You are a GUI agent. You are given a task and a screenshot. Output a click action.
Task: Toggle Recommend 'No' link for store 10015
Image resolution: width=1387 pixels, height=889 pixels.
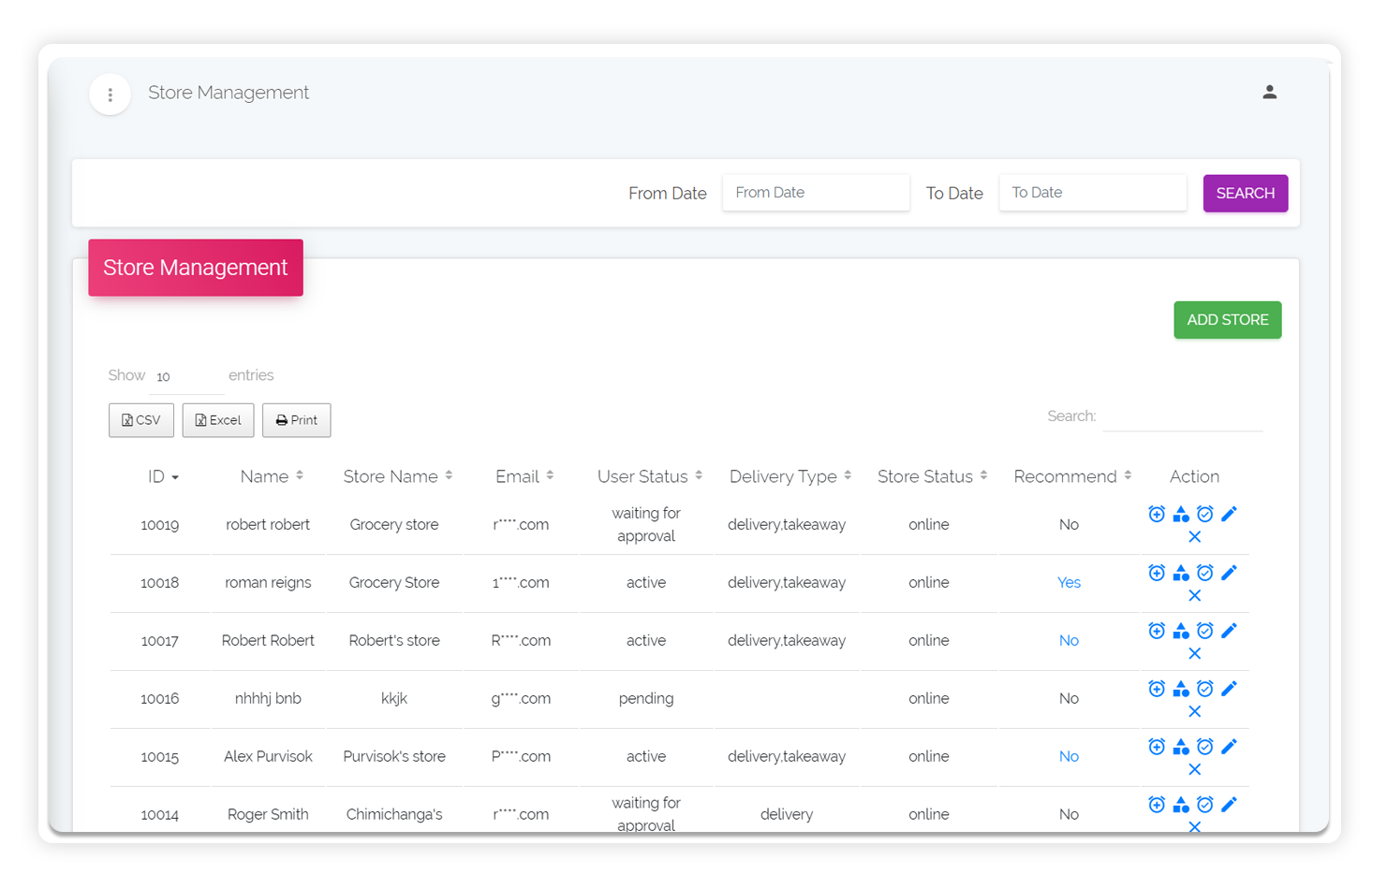pyautogui.click(x=1069, y=757)
